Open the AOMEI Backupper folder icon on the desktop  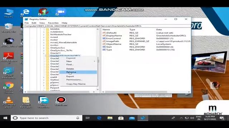click(26, 102)
